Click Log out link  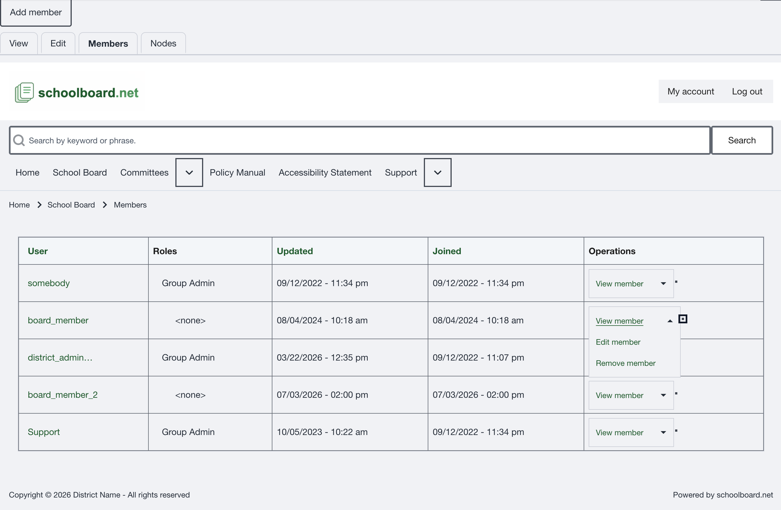click(747, 91)
